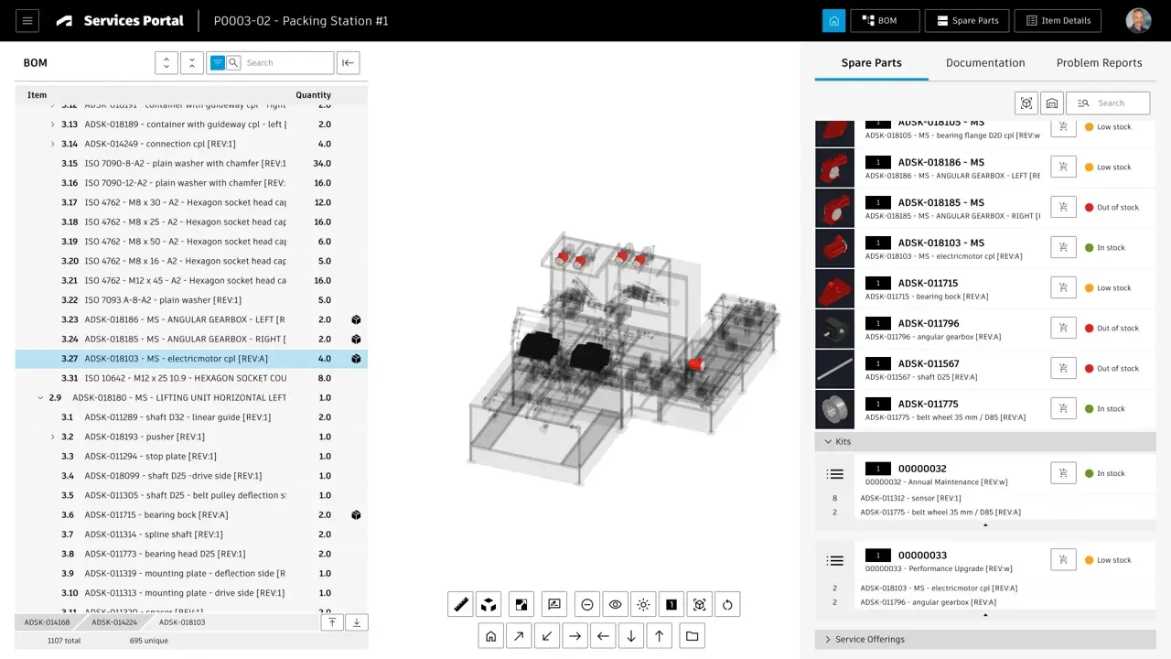This screenshot has height=659, width=1171.
Task: Reset the 3D view to home
Action: click(490, 636)
